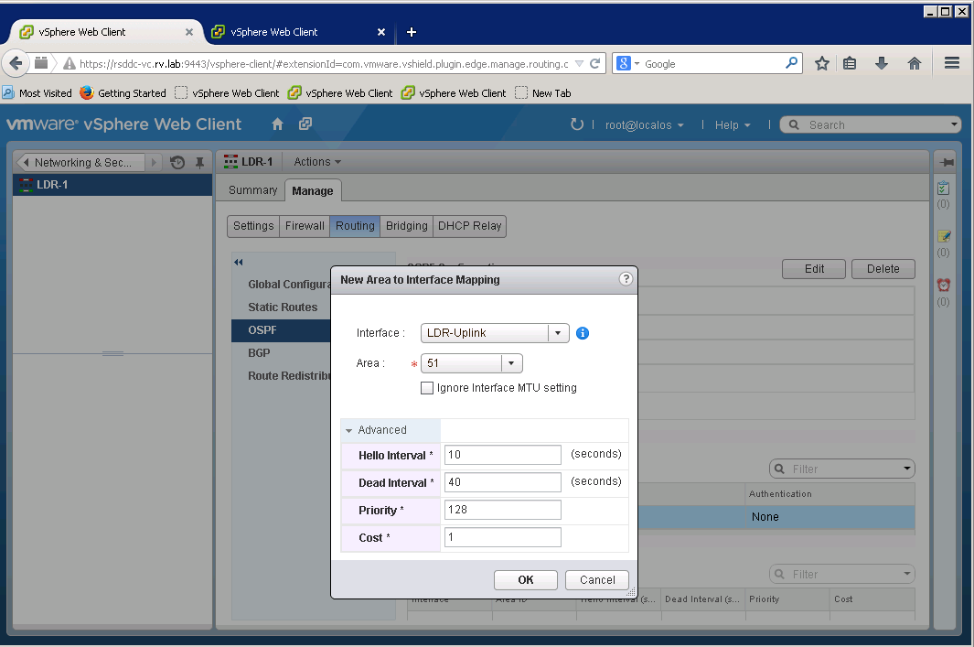Image resolution: width=974 pixels, height=647 pixels.
Task: Pin the navigator panel
Action: pyautogui.click(x=199, y=163)
